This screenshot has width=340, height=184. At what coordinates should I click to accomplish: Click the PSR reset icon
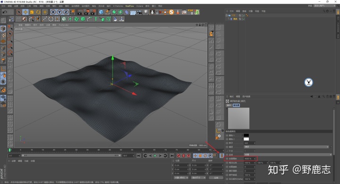(190, 12)
